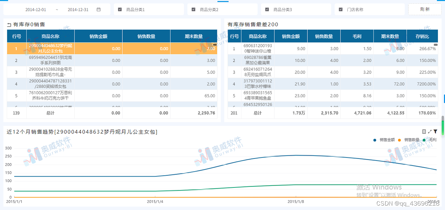445x210 pixels.
Task: Select row 6959496204451驯龙高手系列拼图
Action: pos(112,60)
